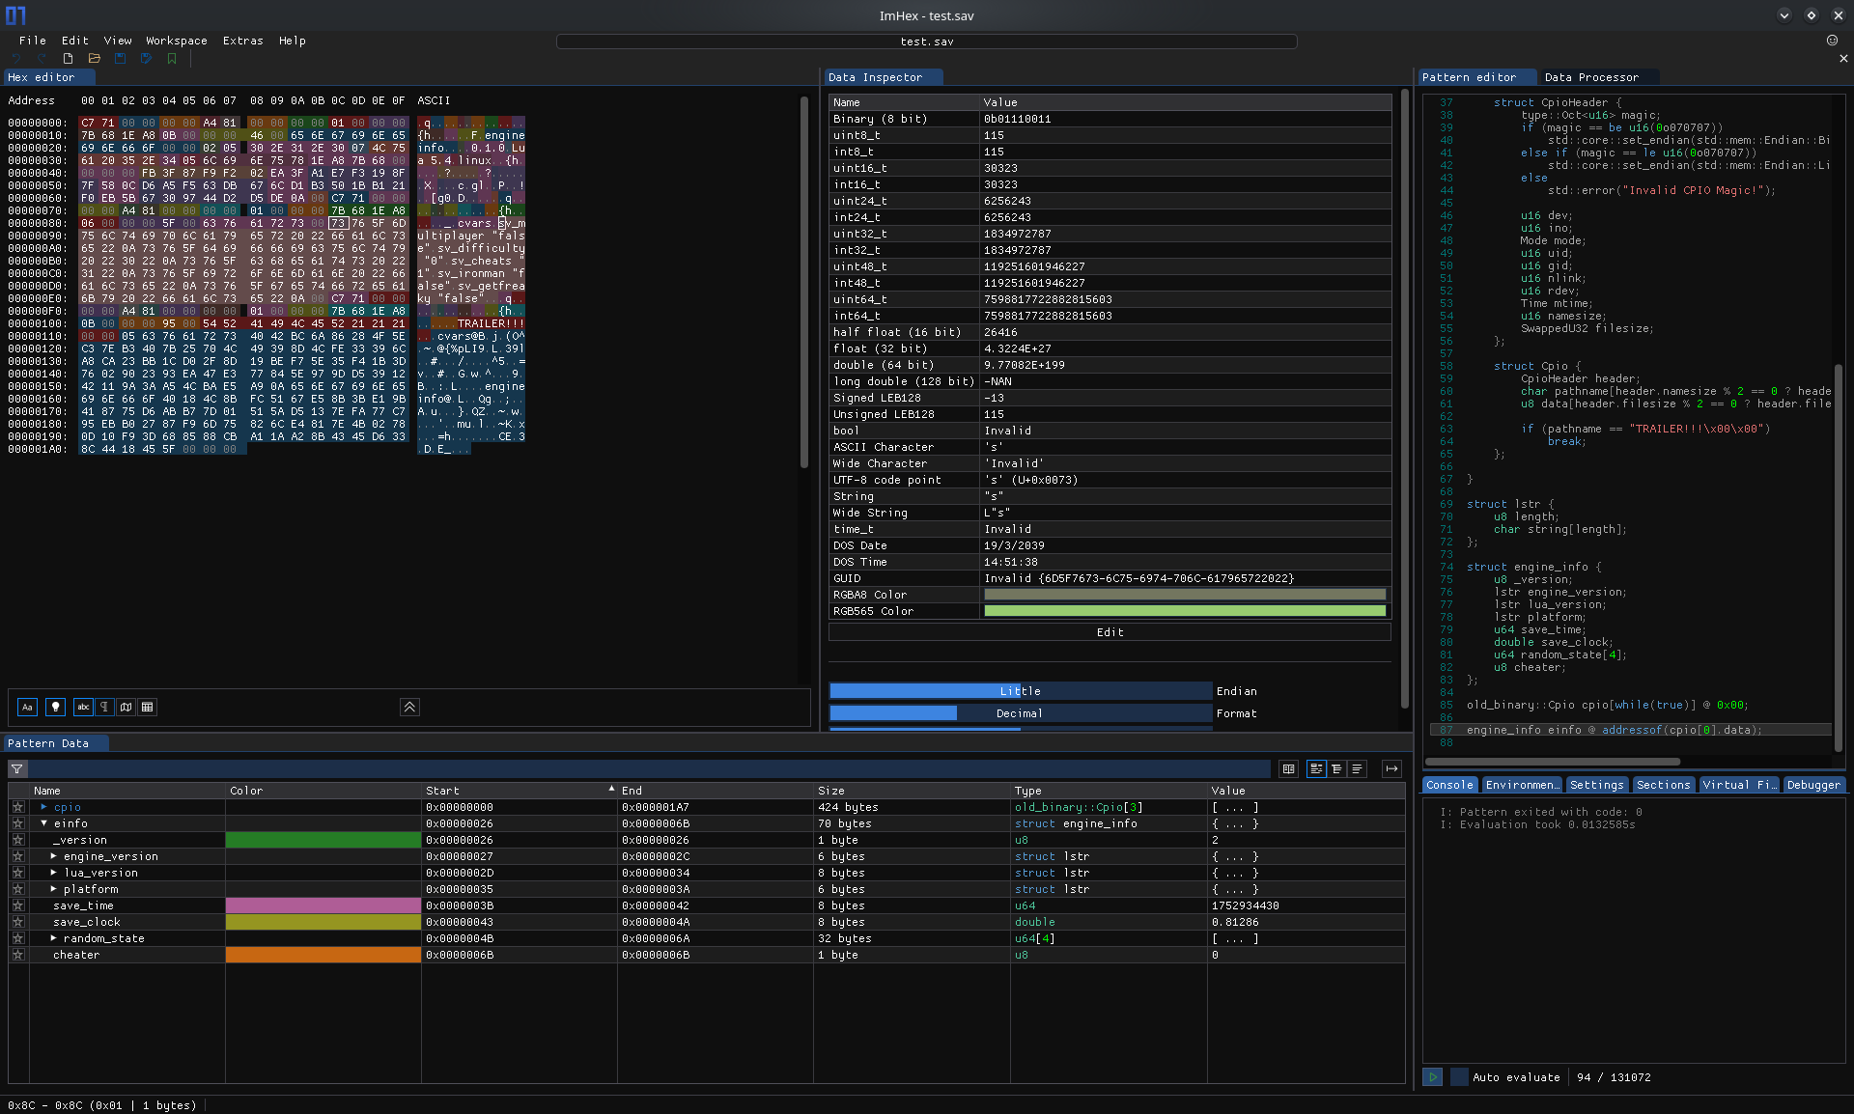Open the Debugger tab
Viewport: 1854px width, 1114px height.
tap(1813, 785)
